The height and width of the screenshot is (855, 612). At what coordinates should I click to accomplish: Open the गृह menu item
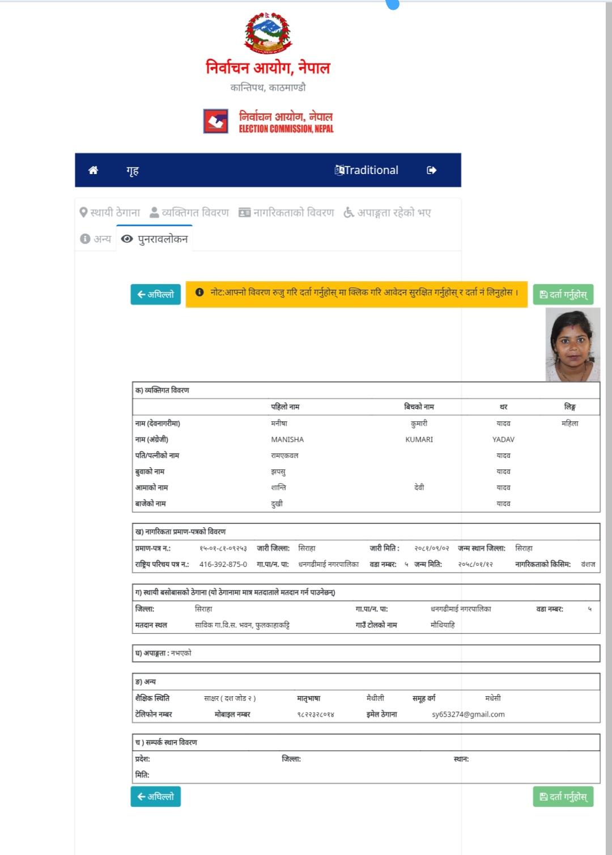click(x=133, y=170)
